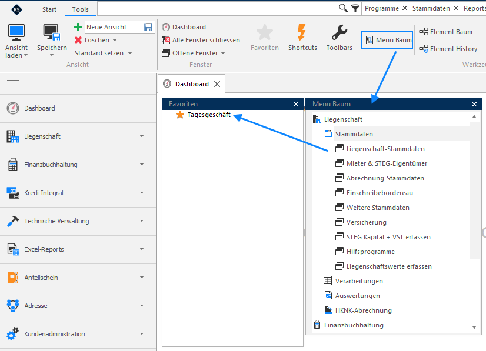Open the Löschen dropdown arrow

click(115, 40)
